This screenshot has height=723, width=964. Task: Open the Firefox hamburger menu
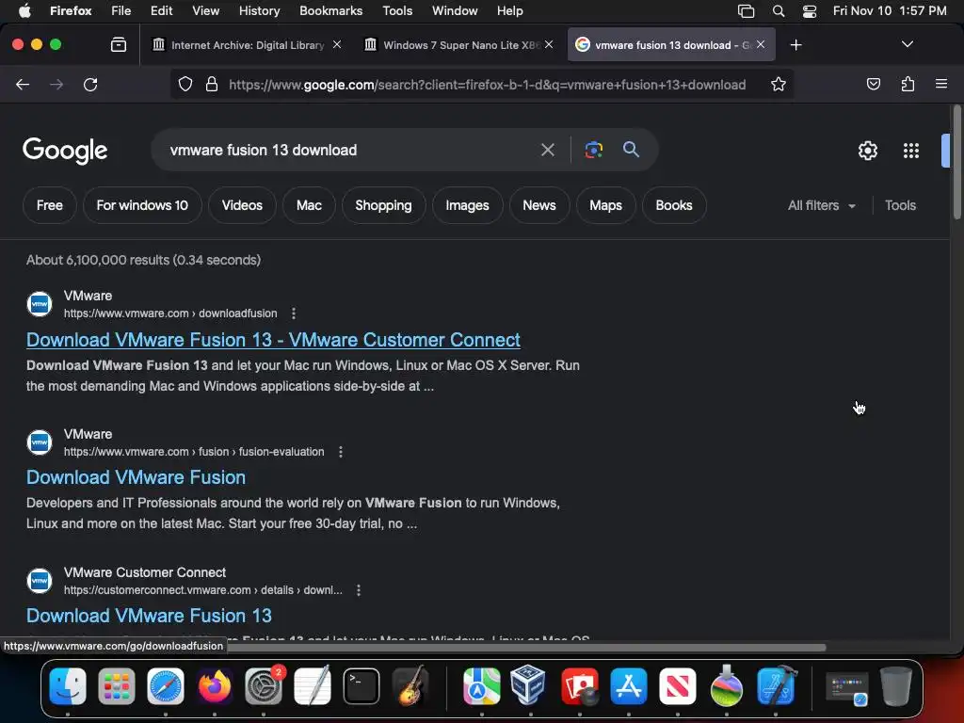941,84
